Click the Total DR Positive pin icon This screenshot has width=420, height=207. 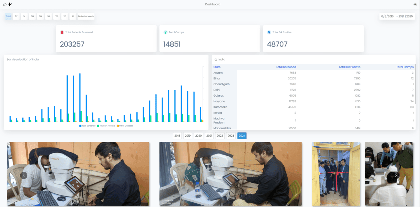point(269,32)
